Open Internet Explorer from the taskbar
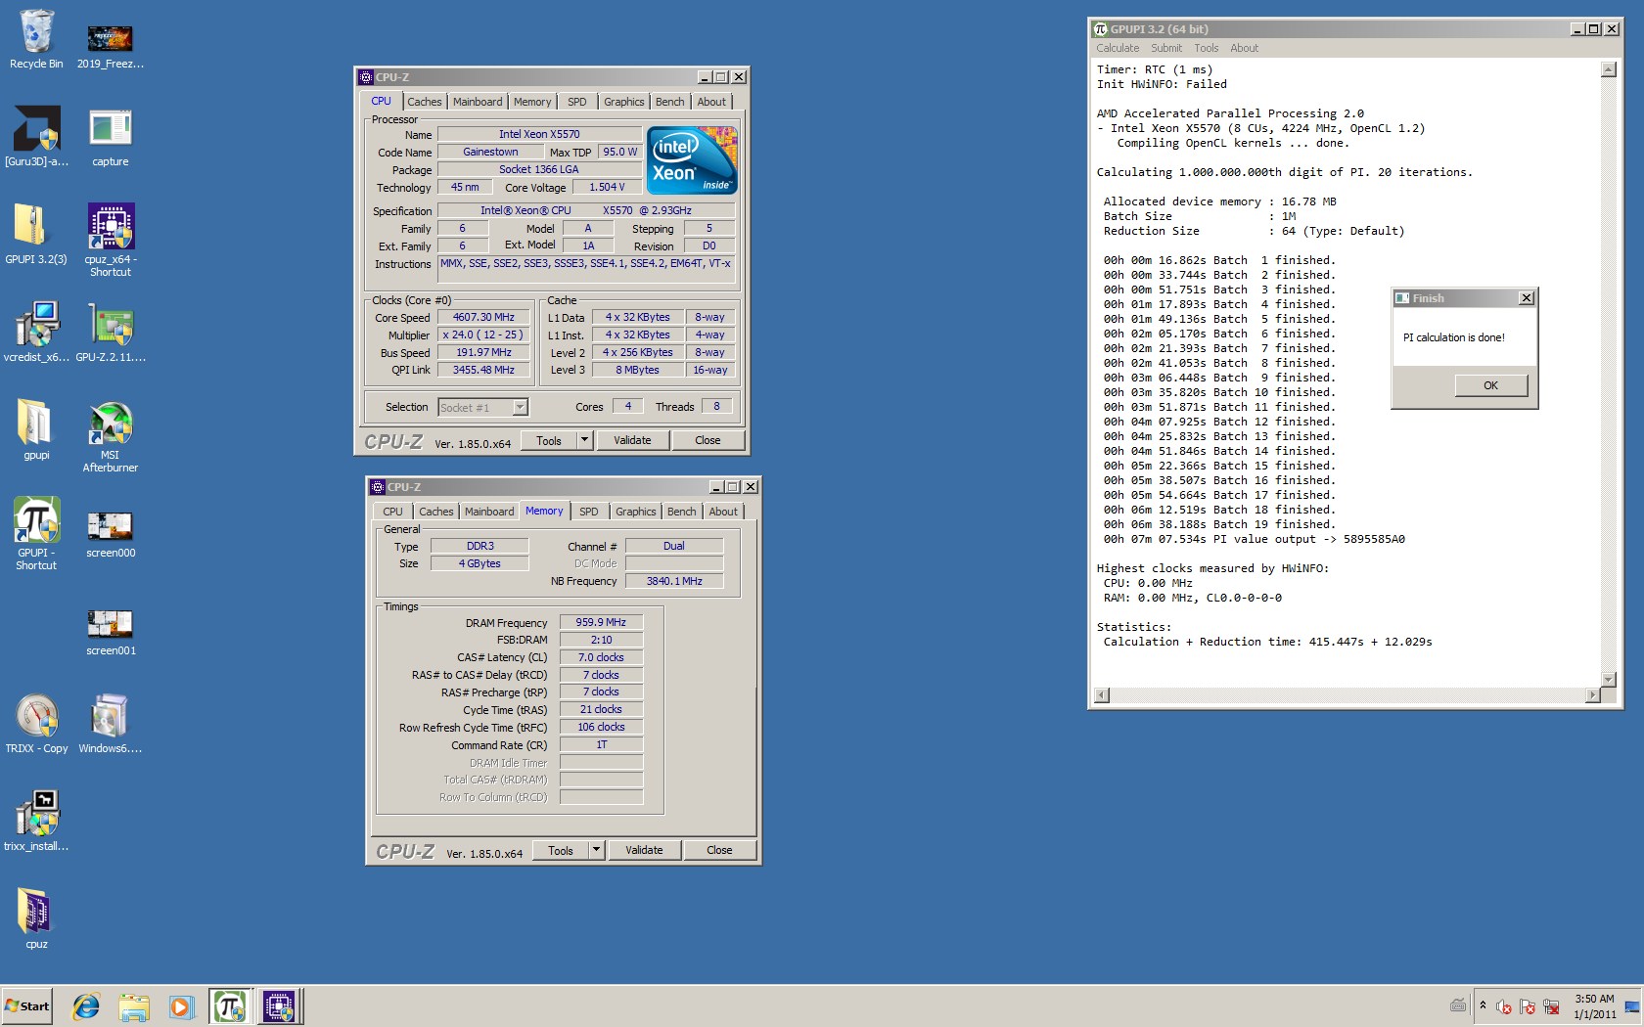 point(86,1006)
